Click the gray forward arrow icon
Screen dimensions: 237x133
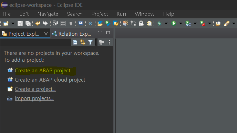(45, 23)
